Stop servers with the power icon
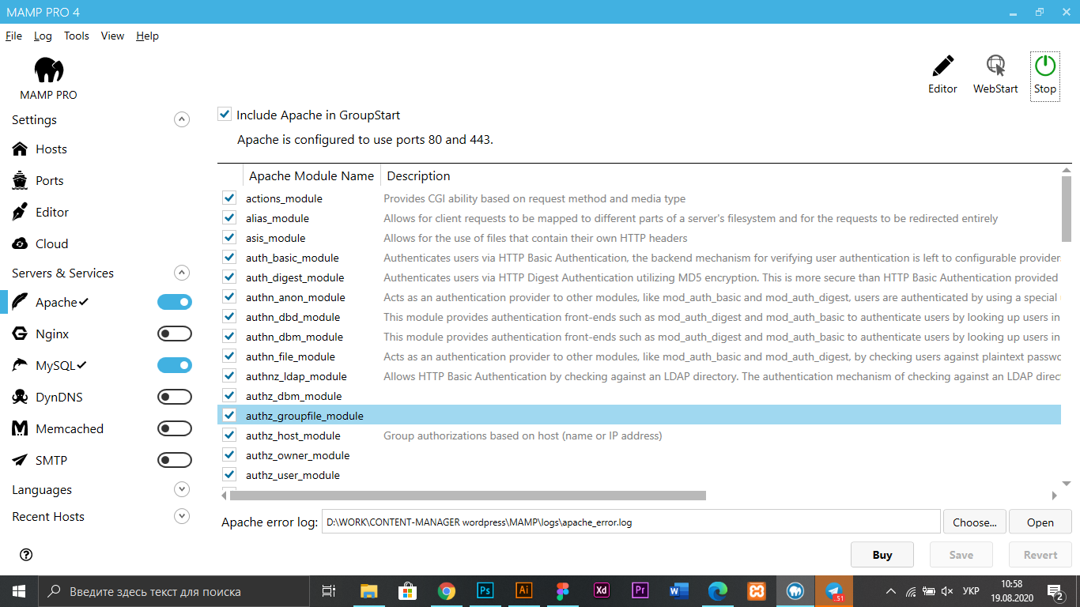This screenshot has width=1080, height=607. click(x=1045, y=66)
